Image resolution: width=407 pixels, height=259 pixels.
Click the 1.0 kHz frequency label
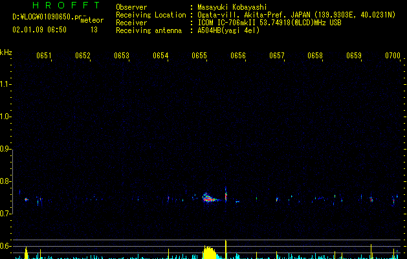pos(5,117)
